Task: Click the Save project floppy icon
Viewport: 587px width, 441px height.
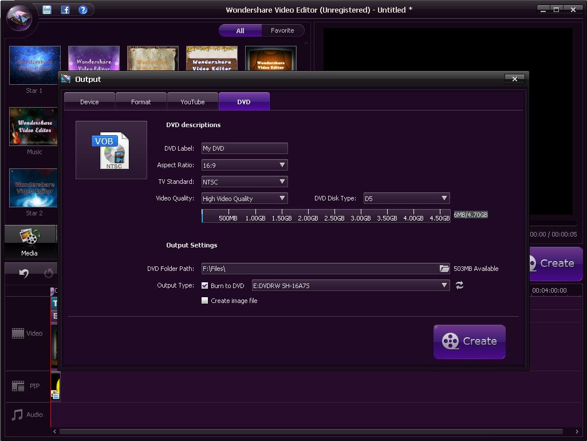Action: click(x=47, y=10)
